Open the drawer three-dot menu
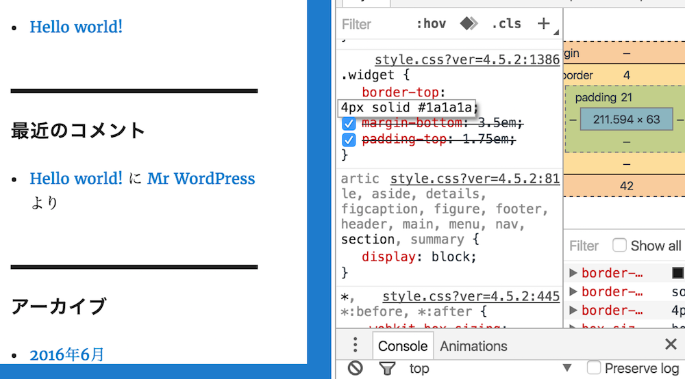The width and height of the screenshot is (685, 379). (355, 345)
